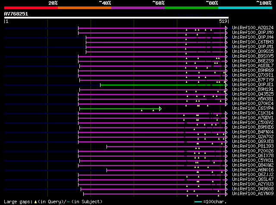
Task: Click the text UniRef100_B9H191
Action: coord(253,90)
